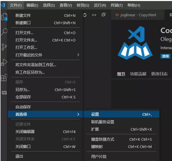Click the collapse all icon

[x=104, y=14]
